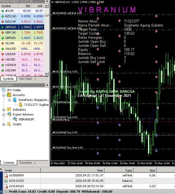Viewport: 175px width, 194px height.
Task: Expand the Scripts tree node
Action: point(4,124)
